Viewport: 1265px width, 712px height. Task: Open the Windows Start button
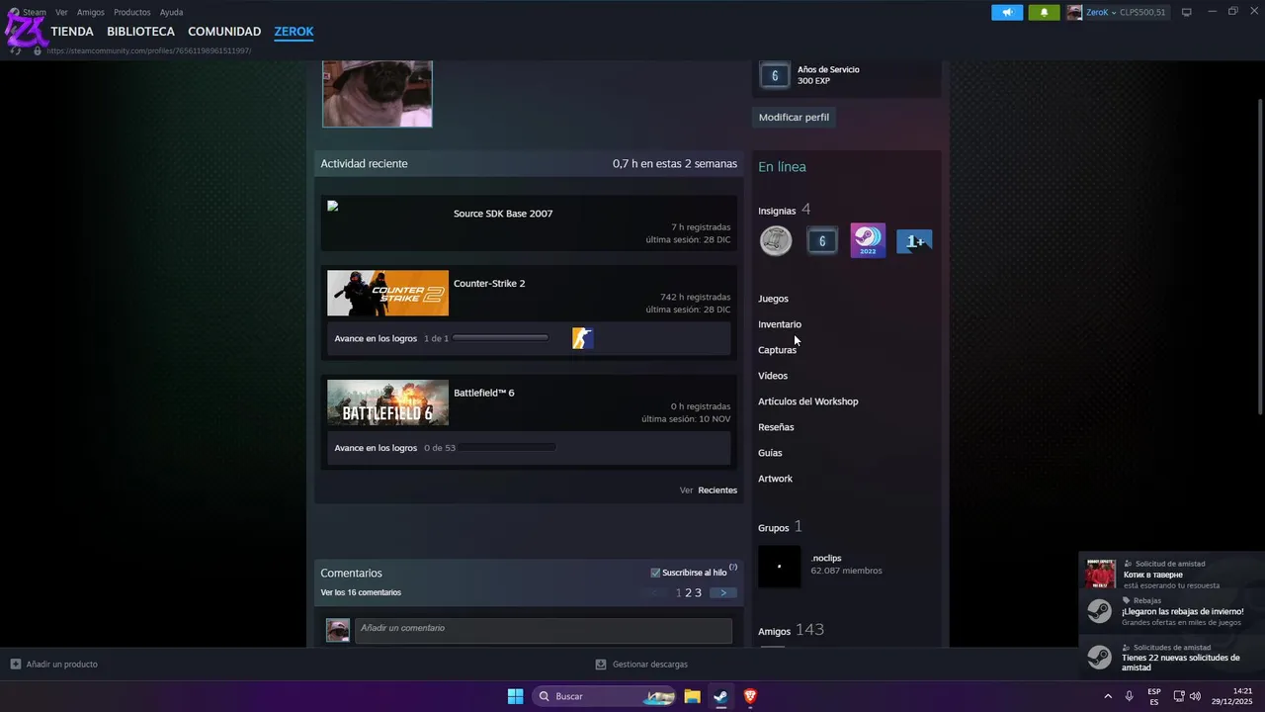pyautogui.click(x=515, y=696)
